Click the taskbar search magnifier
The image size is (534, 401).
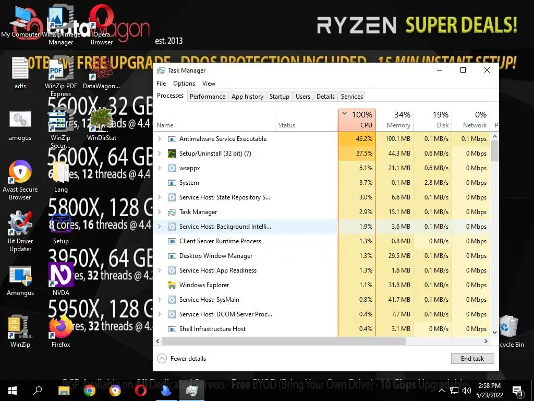(x=38, y=391)
